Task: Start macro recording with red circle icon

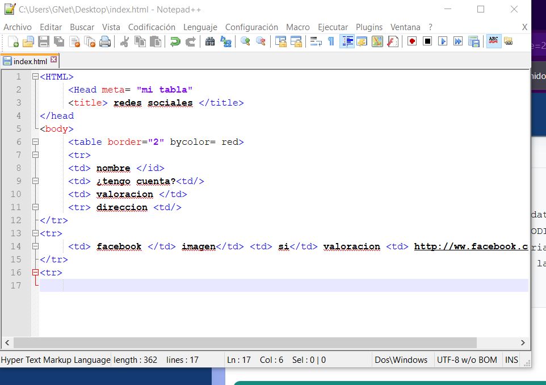Action: click(412, 41)
